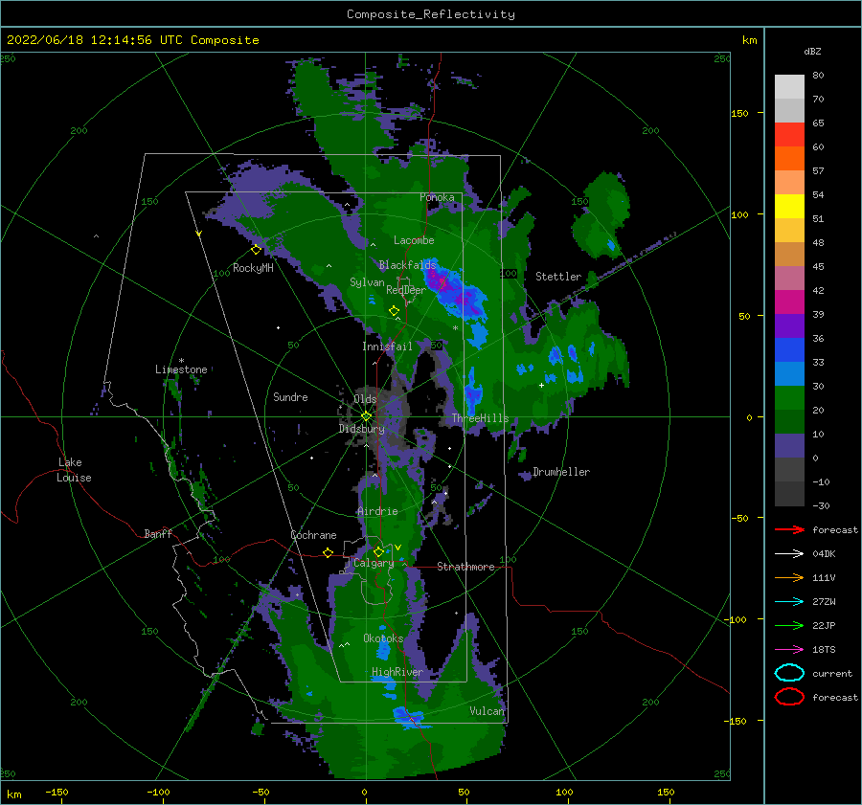Pick the red swatch in dBZ legend
The height and width of the screenshot is (805, 862).
pos(789,134)
